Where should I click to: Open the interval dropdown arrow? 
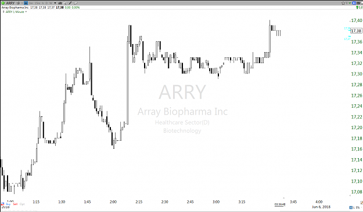tap(55, 3)
